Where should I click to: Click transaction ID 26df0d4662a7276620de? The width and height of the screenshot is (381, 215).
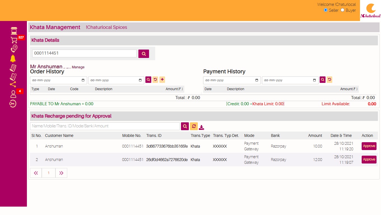click(167, 160)
